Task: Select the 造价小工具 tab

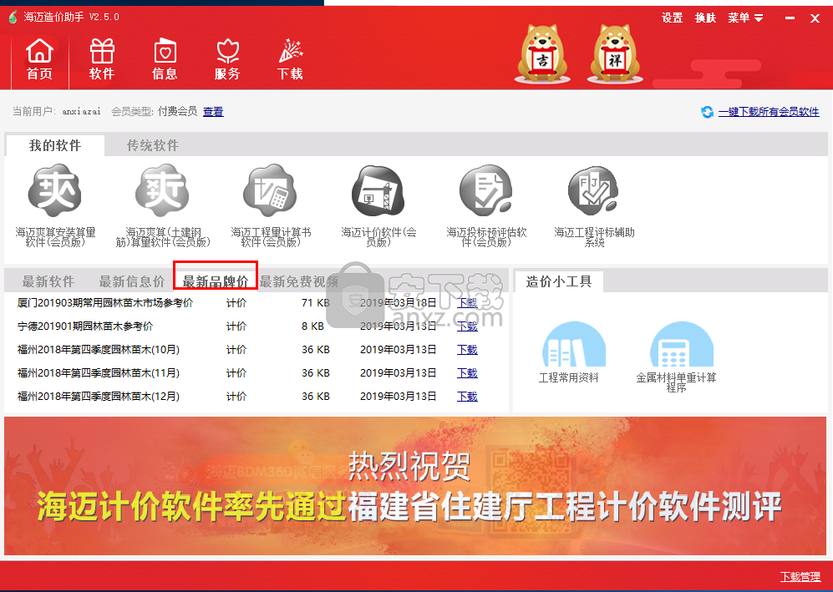Action: tap(559, 281)
